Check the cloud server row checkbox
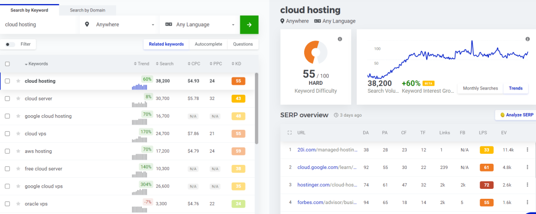Image resolution: width=536 pixels, height=214 pixels. coord(7,98)
